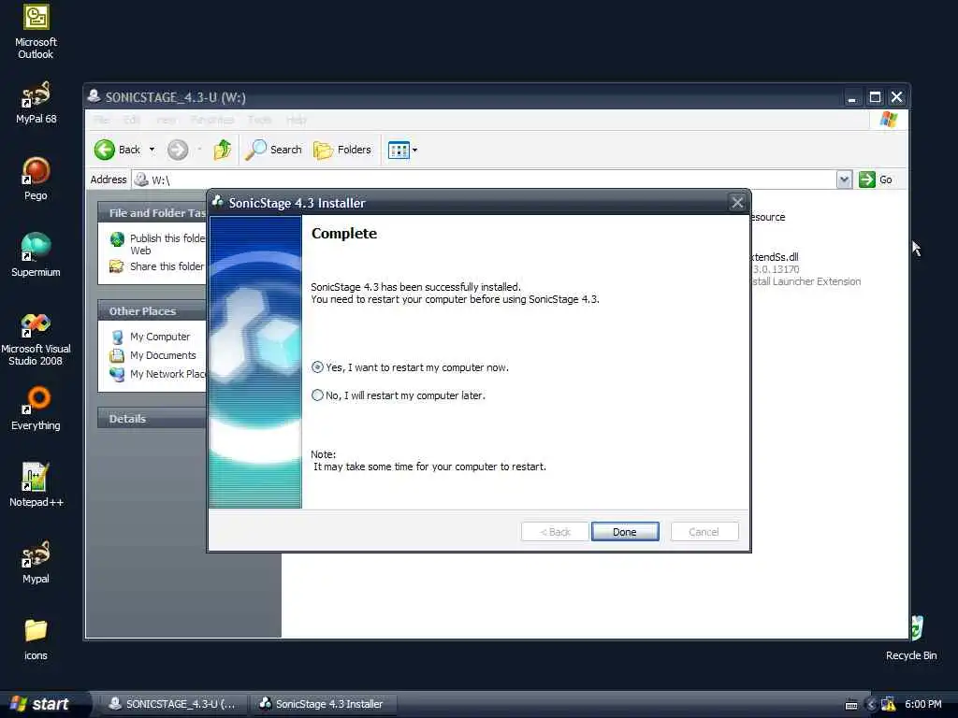This screenshot has width=958, height=718.
Task: Click the W:\ address field
Action: click(x=484, y=179)
